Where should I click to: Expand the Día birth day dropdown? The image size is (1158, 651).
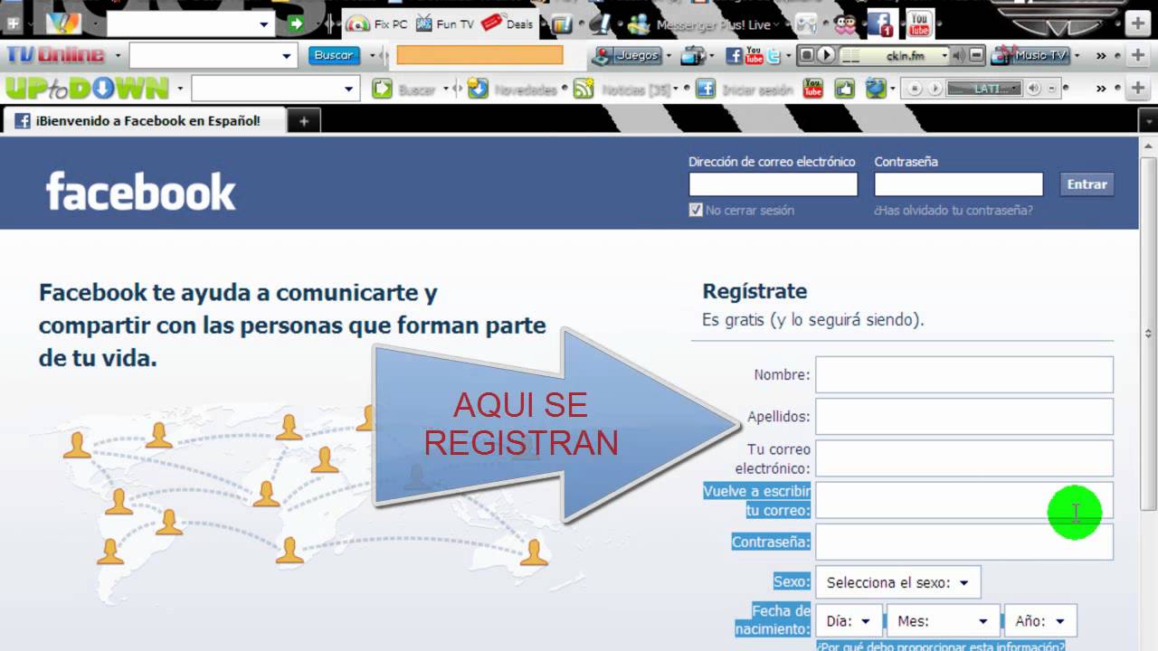tap(849, 621)
